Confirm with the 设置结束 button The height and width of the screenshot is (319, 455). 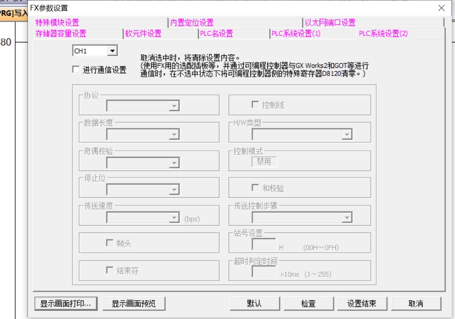tap(362, 304)
